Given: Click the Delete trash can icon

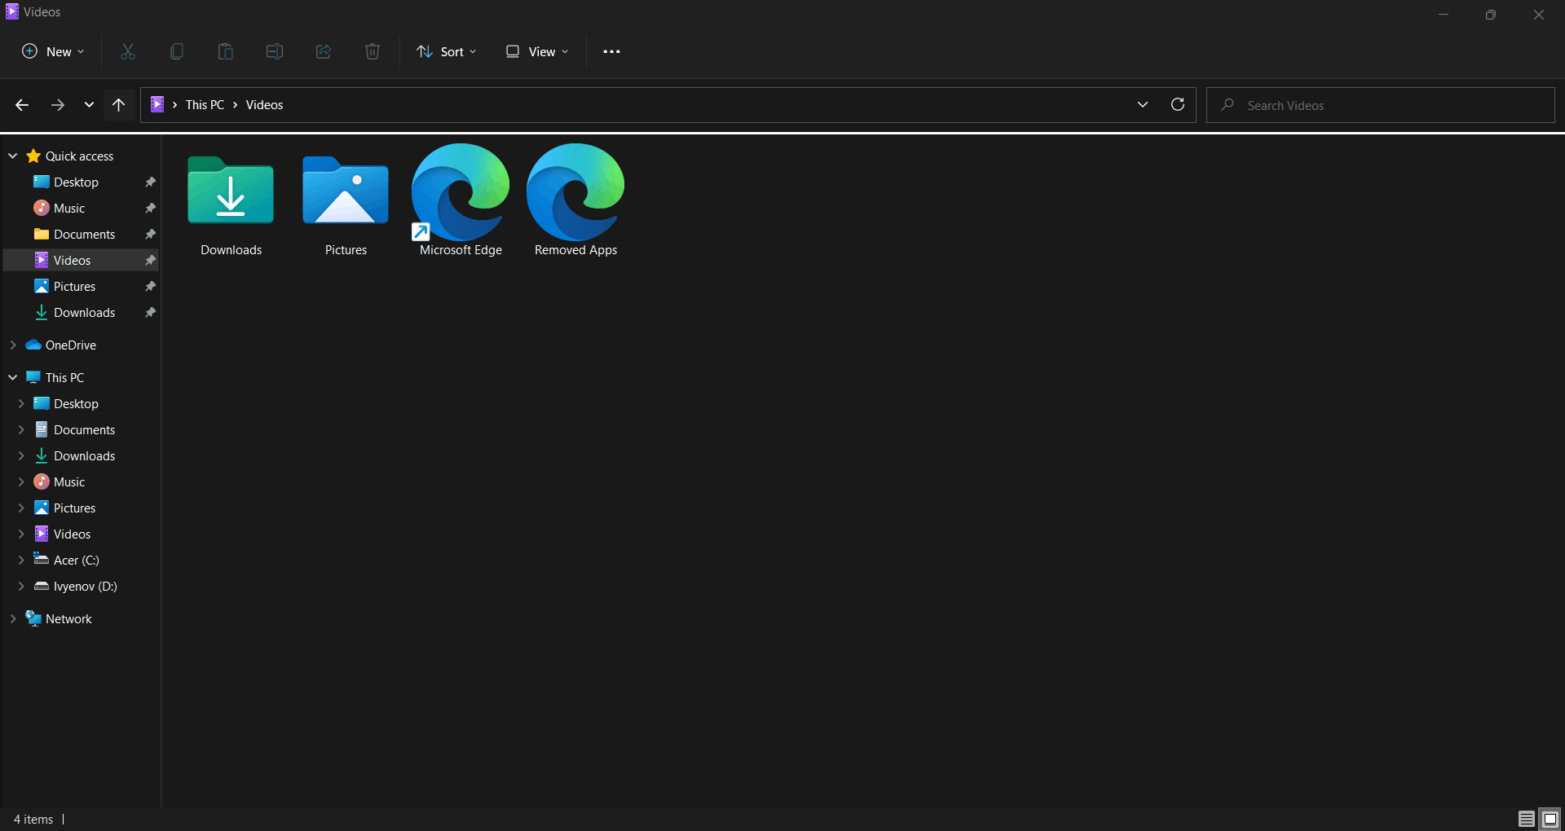Looking at the screenshot, I should 373,51.
